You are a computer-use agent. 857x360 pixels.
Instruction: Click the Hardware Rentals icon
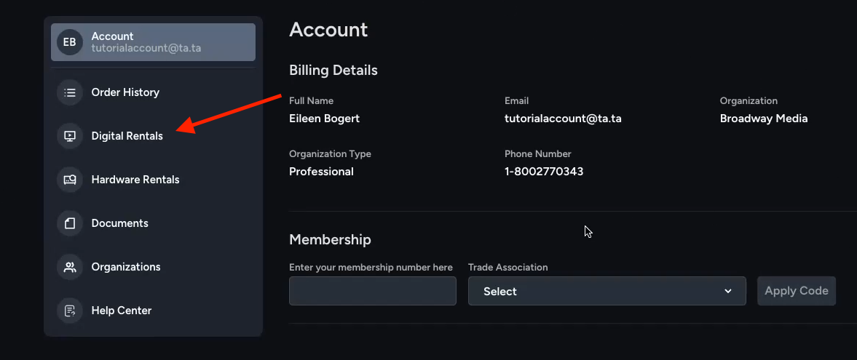click(x=69, y=180)
